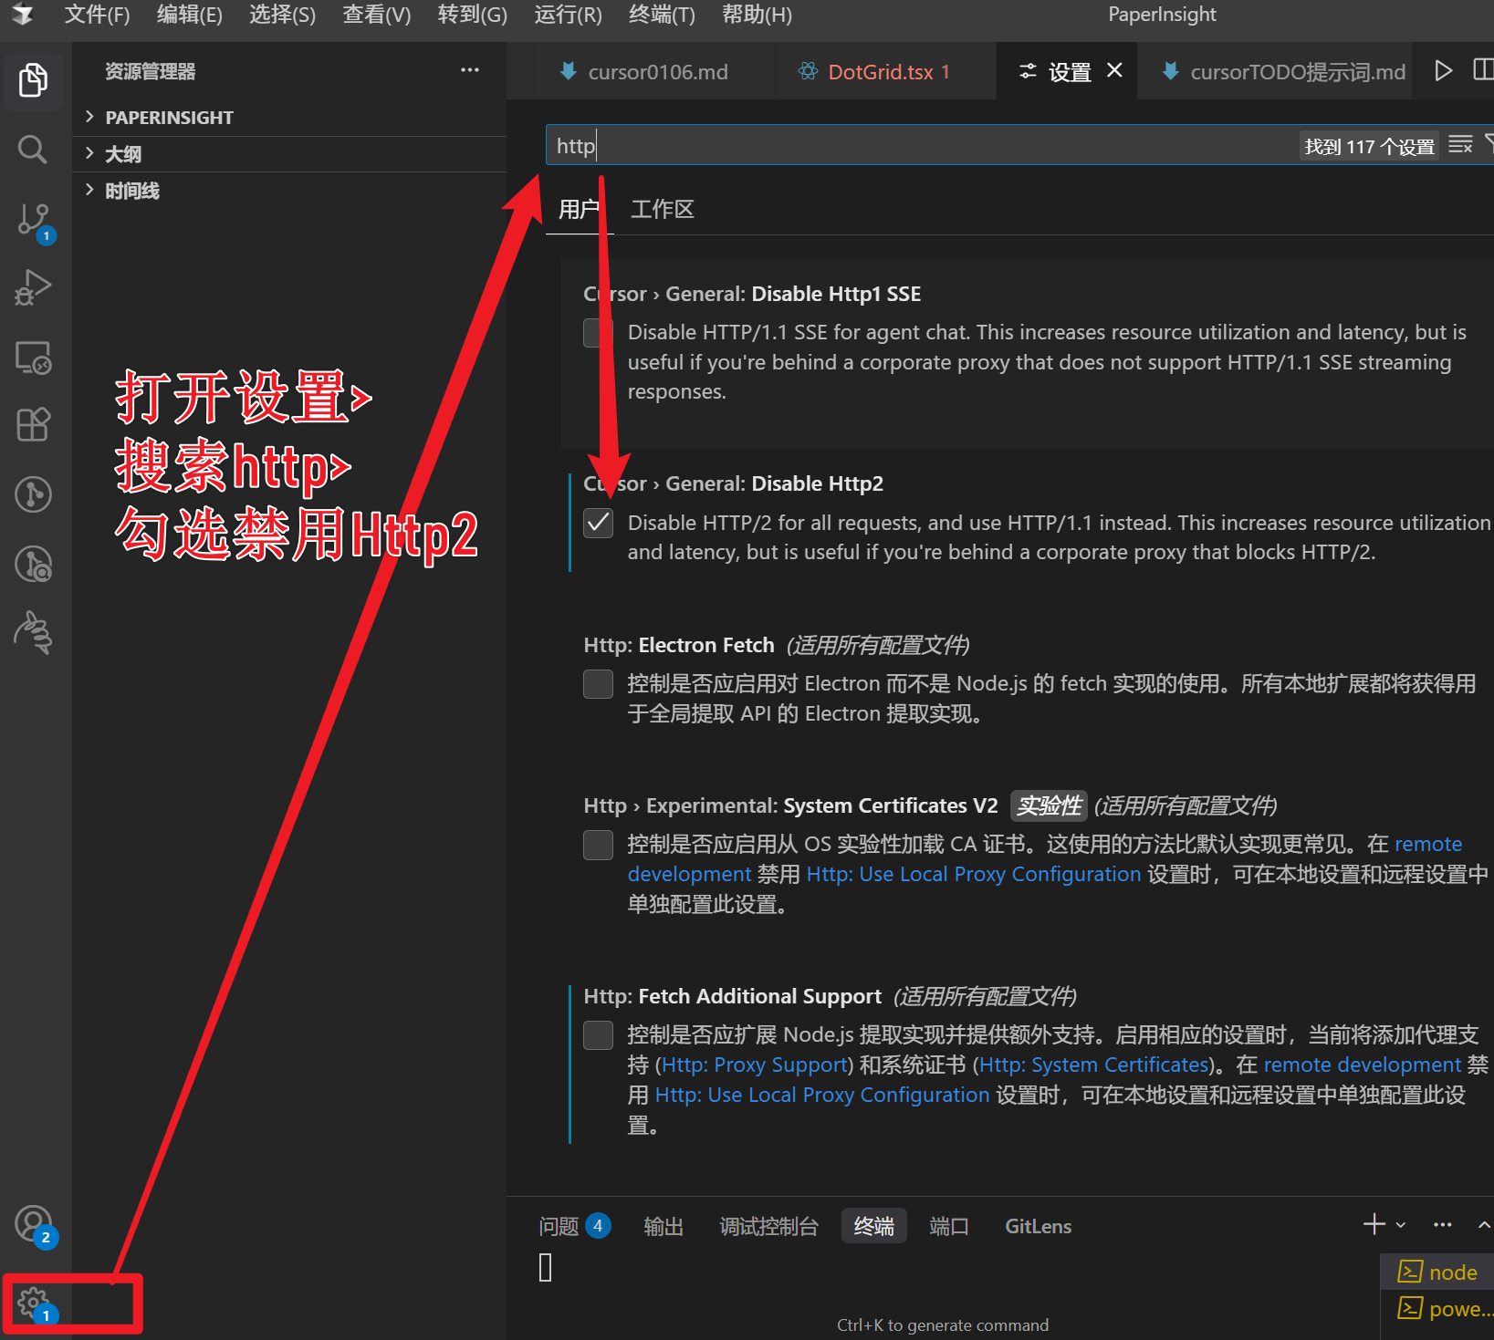The height and width of the screenshot is (1340, 1494).
Task: Expand the 大纲 section
Action: click(x=124, y=153)
